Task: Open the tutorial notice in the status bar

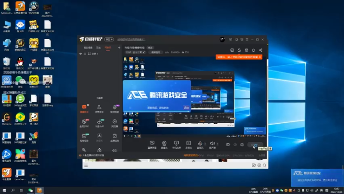Action: click(x=93, y=155)
